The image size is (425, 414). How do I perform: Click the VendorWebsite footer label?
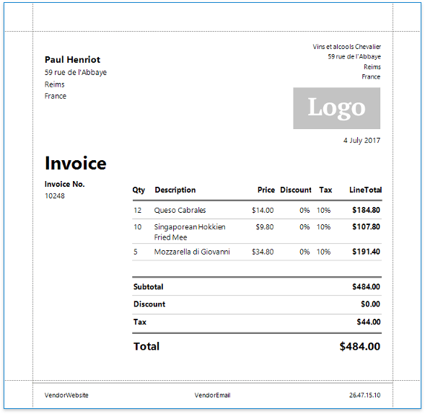tap(66, 395)
